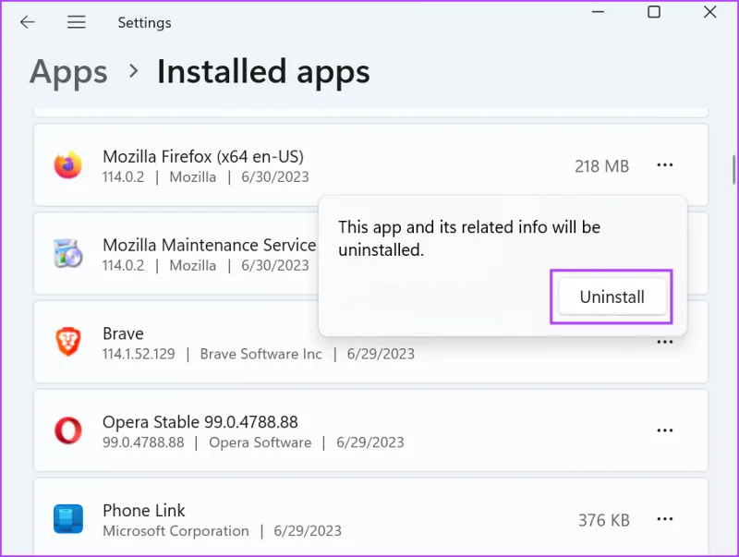Click the Opera logo icon
The width and height of the screenshot is (739, 557).
coord(68,430)
